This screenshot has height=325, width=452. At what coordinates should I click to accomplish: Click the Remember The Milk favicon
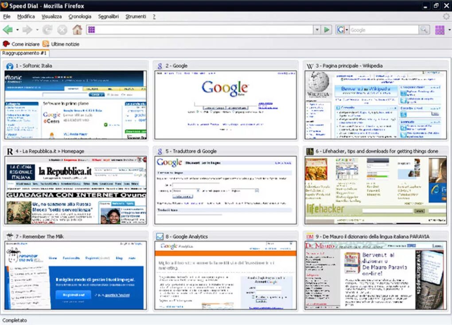pos(10,236)
